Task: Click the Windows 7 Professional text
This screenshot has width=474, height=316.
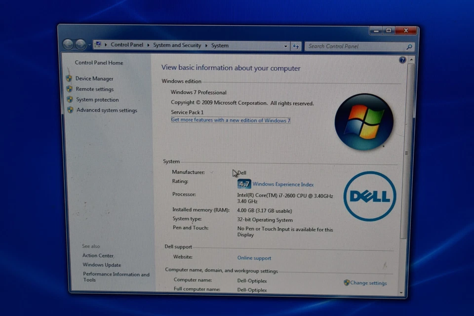Action: (x=198, y=92)
